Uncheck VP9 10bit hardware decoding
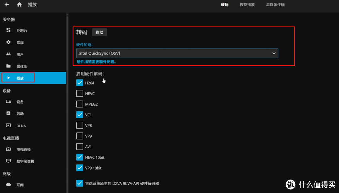339x193 pixels. (79, 168)
